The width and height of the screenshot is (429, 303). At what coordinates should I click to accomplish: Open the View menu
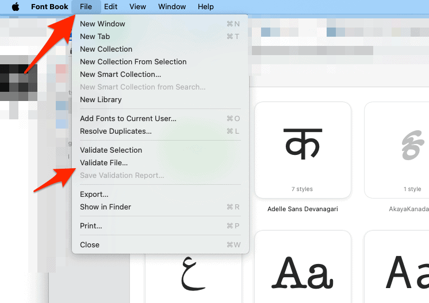137,7
